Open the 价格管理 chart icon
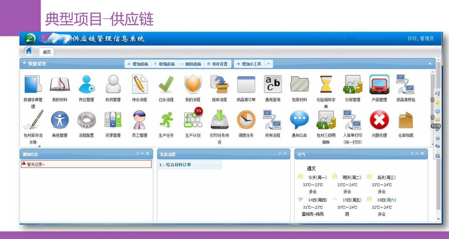 pos(353,84)
